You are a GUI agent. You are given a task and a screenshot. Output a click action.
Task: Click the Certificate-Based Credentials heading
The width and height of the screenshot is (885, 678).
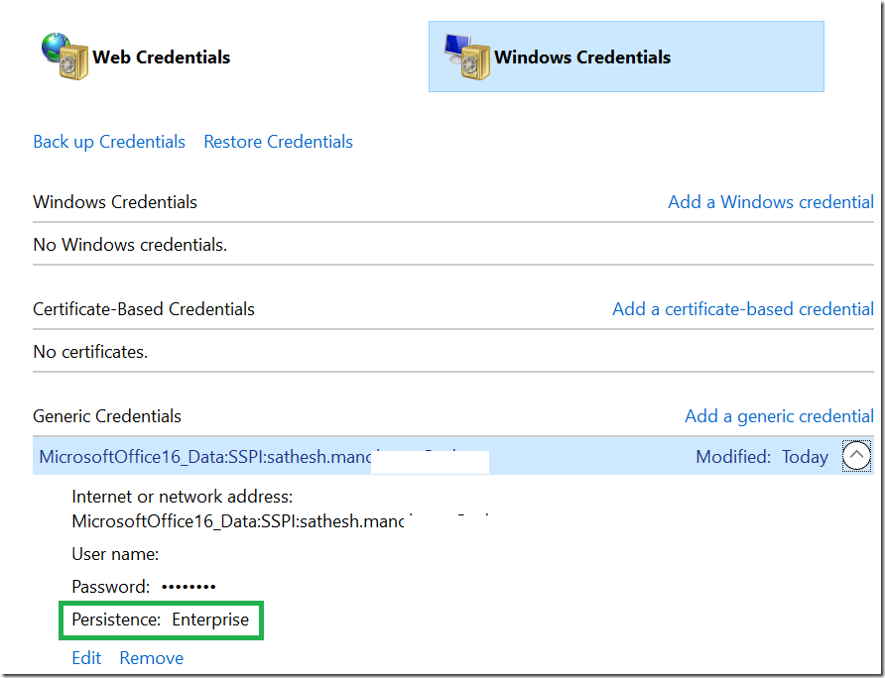[144, 309]
